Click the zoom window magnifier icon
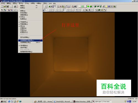 pos(55,6)
